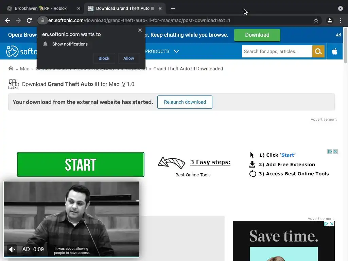Screen dimensions: 348x261
Task: Close the Save time ad with X
Action: pos(332,224)
